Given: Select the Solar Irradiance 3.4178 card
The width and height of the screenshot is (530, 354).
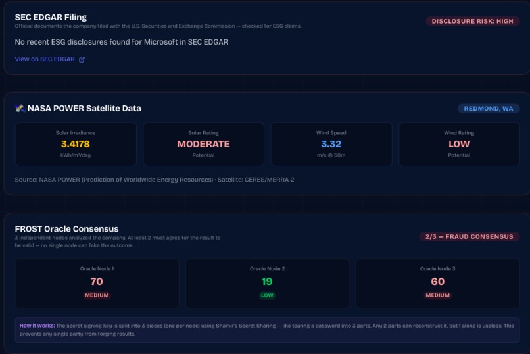Looking at the screenshot, I should pos(76,144).
